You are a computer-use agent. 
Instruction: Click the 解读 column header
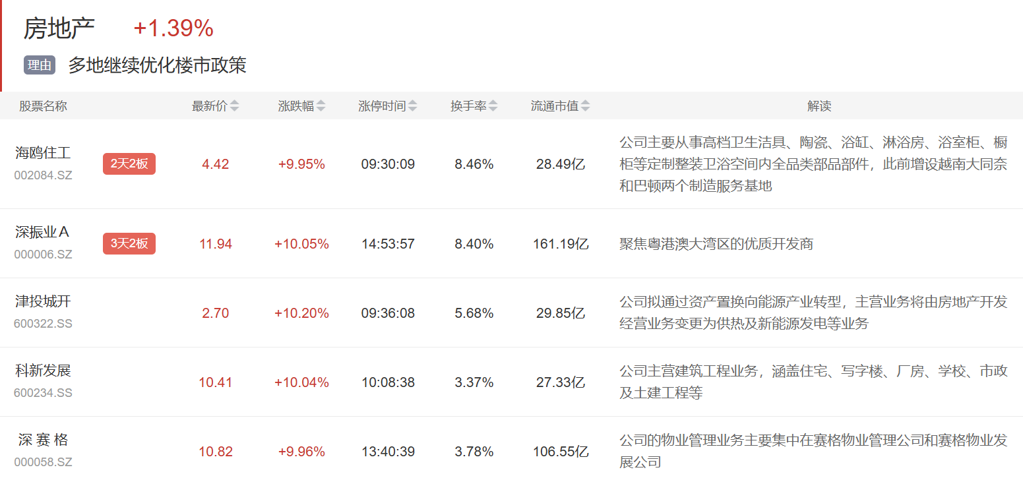pyautogui.click(x=819, y=106)
